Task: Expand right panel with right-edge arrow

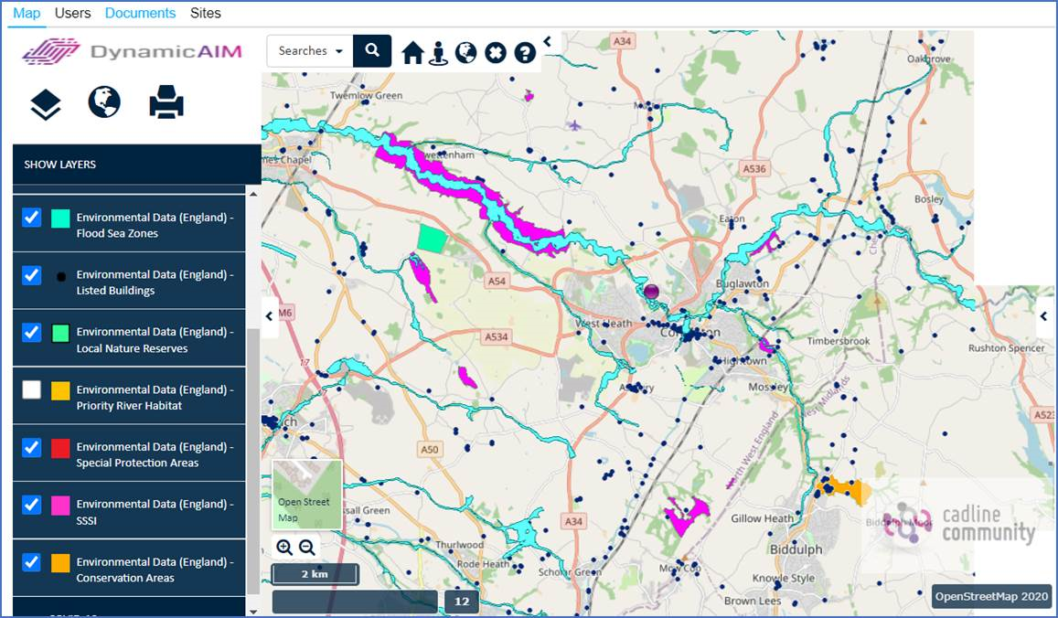Action: 1043,315
